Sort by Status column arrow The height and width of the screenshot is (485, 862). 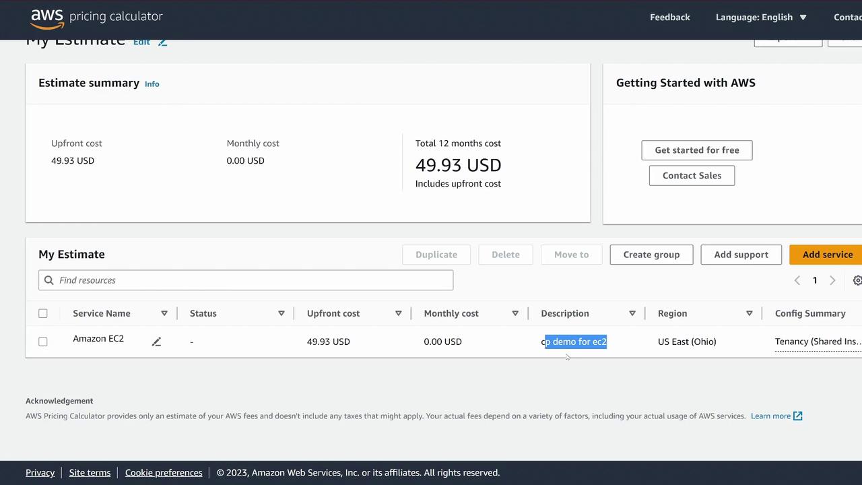[281, 313]
